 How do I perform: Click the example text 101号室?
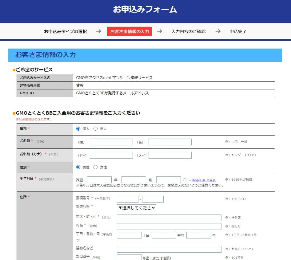(x=237, y=258)
